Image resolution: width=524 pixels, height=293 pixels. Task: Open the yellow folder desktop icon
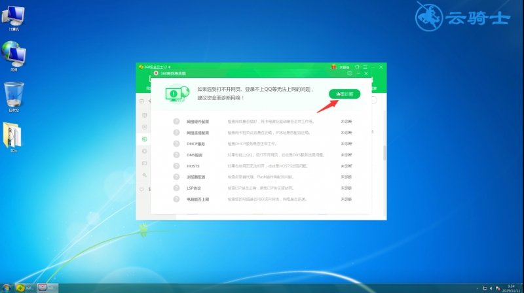12,137
